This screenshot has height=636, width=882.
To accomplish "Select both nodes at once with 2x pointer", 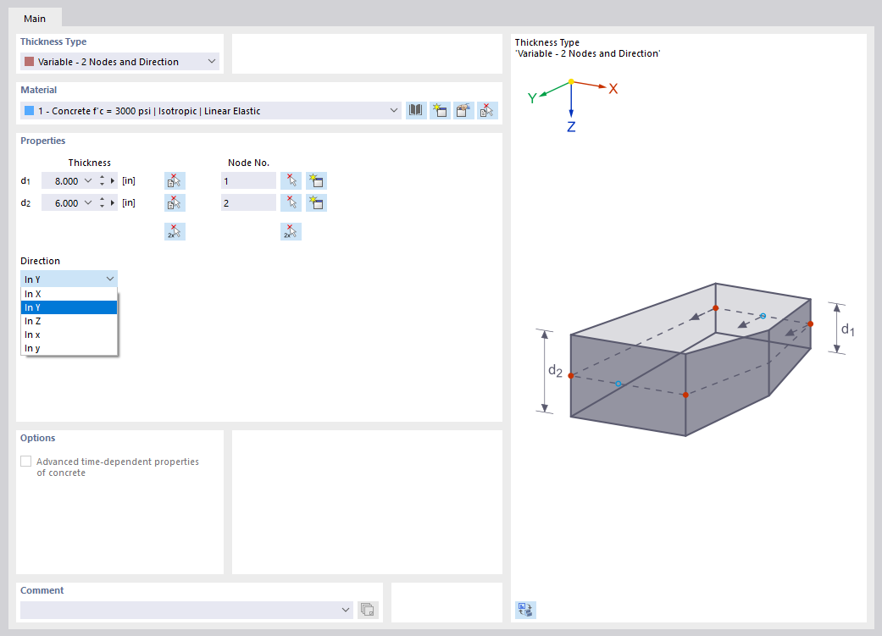I will 291,231.
